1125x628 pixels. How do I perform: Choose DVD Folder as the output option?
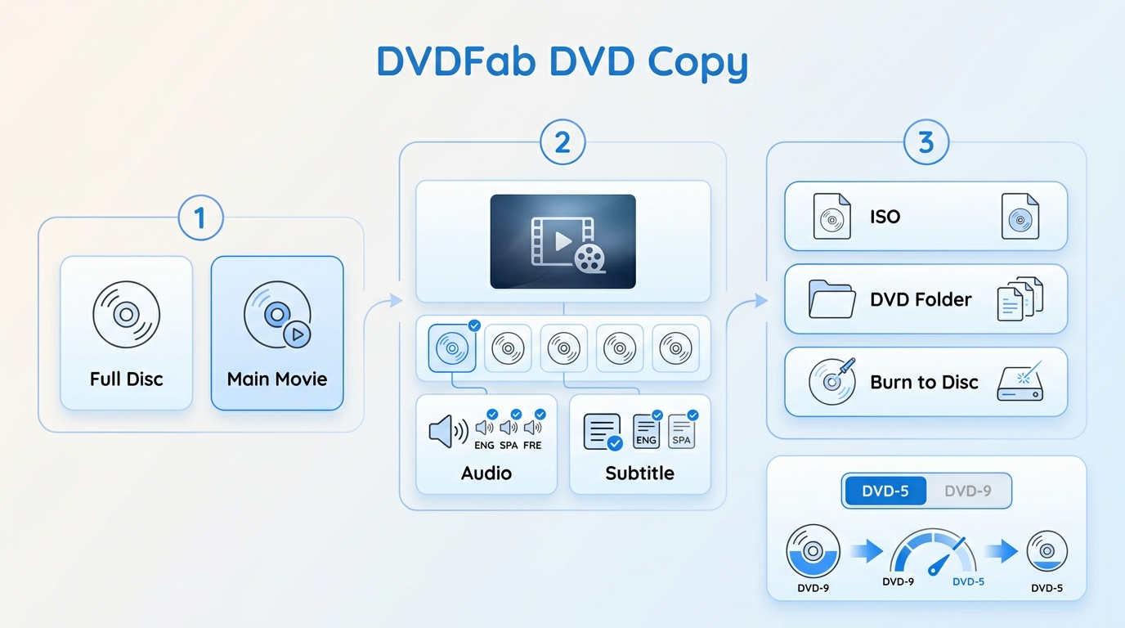point(926,299)
